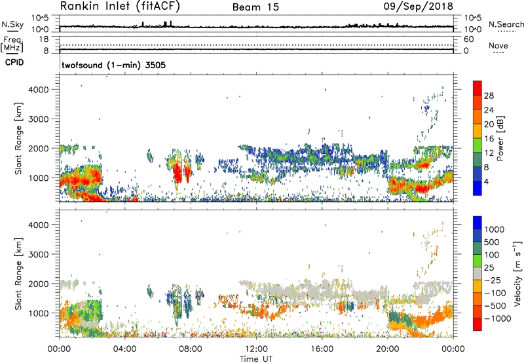Viewport: 524px width, 363px height.
Task: Click the '04:00' time tick label
Action: 125,349
